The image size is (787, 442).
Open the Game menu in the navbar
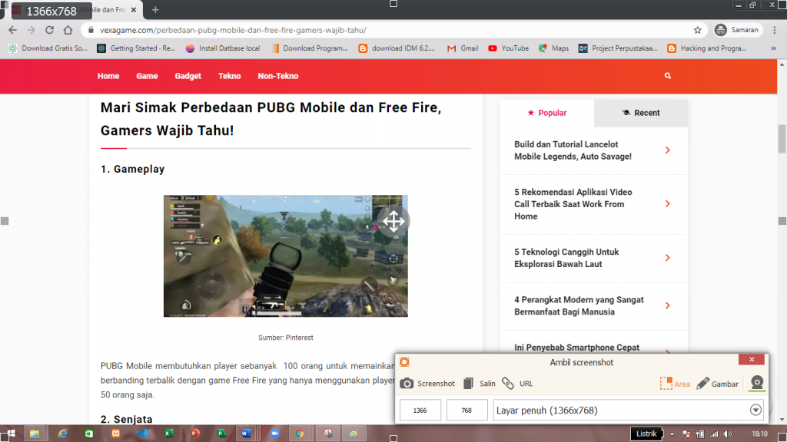point(147,76)
